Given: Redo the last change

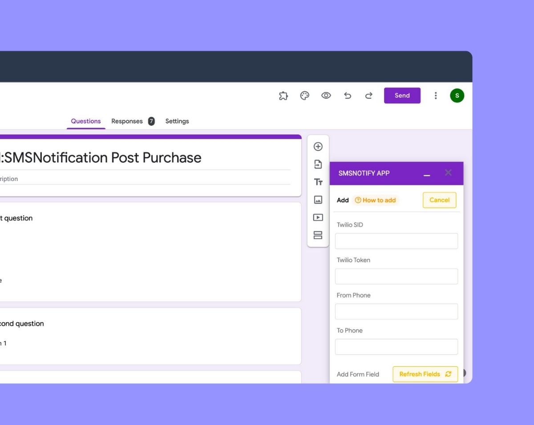Looking at the screenshot, I should [369, 96].
